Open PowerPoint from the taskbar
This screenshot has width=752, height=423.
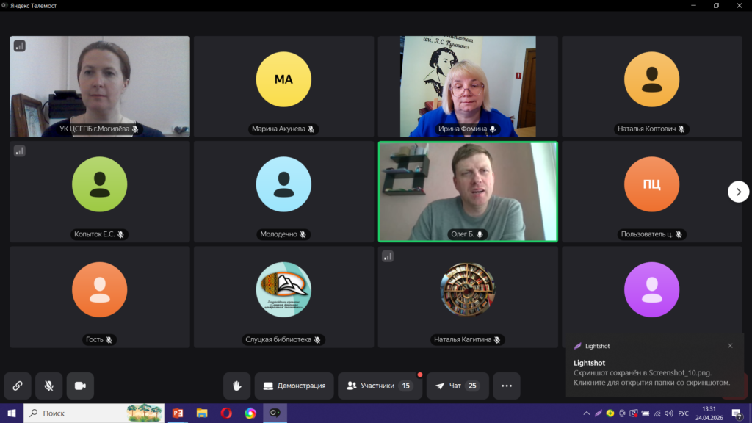[177, 413]
